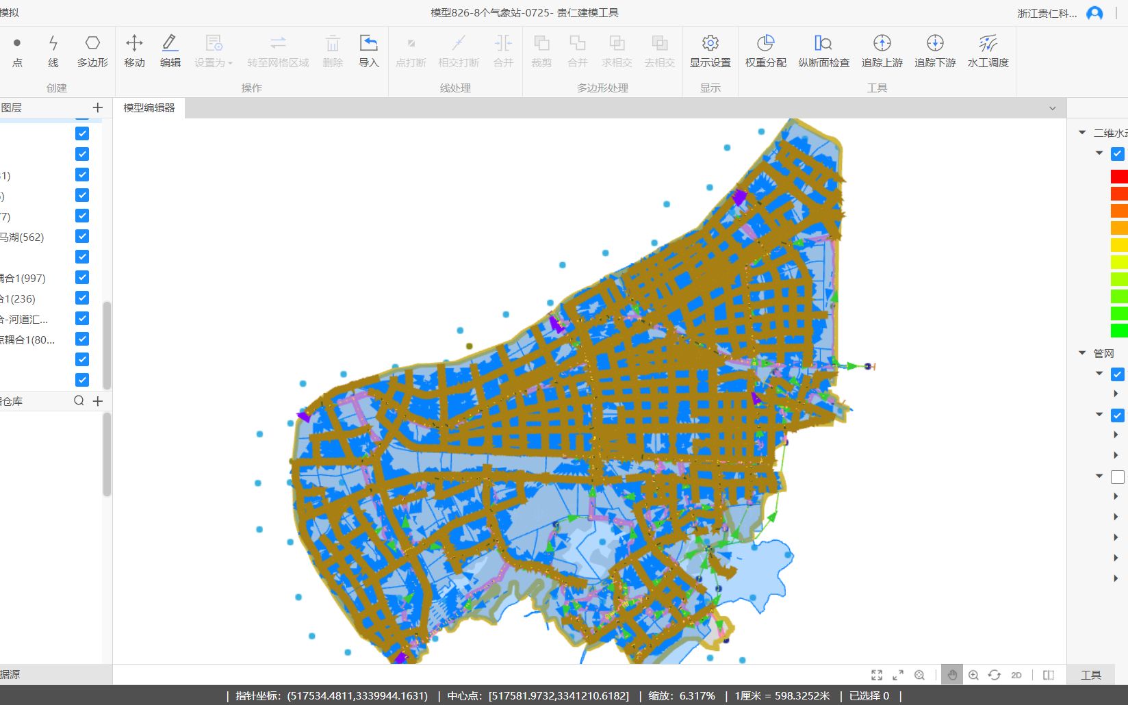This screenshot has height=705, width=1128.
Task: Click the polygon 合并 tool under 多边形处理
Action: (578, 51)
